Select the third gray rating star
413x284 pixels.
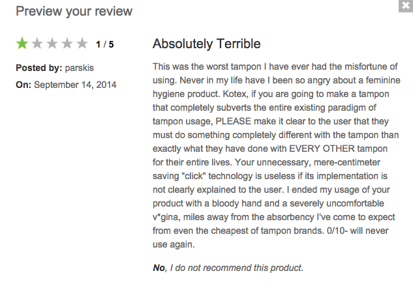(x=52, y=44)
